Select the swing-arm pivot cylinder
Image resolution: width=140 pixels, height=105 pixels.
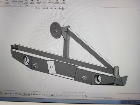click(116, 71)
